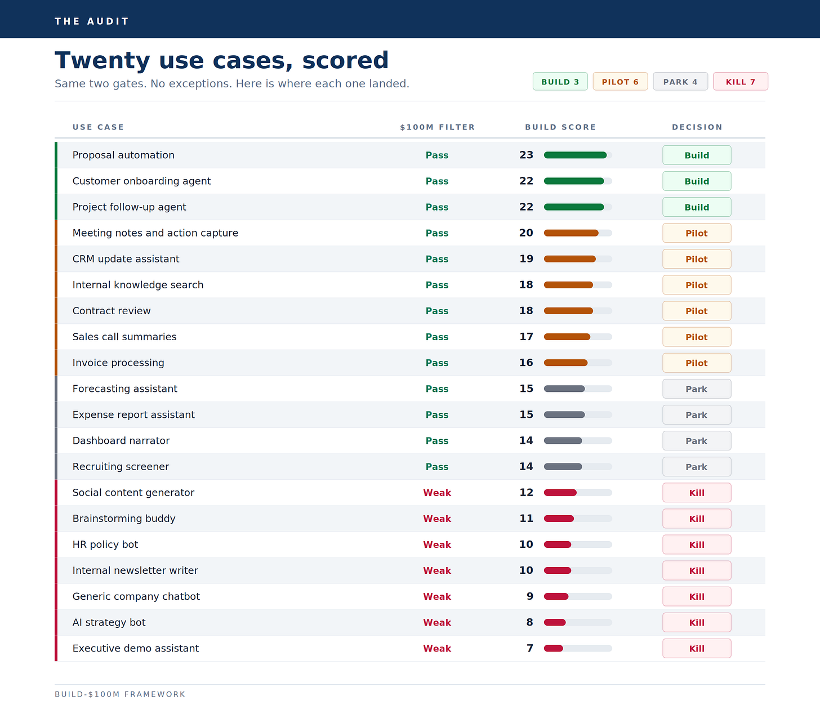Screen dimensions: 820x705
Task: Click the Pilot badge for Meeting notes row
Action: pyautogui.click(x=697, y=233)
